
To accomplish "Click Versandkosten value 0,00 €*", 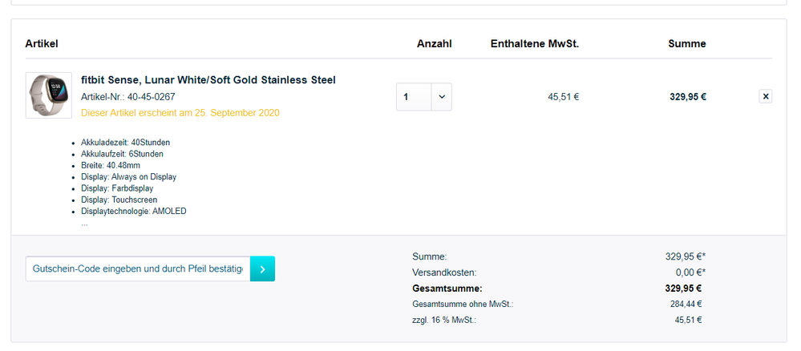I will [x=690, y=272].
